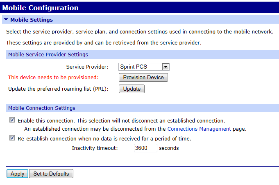
Task: Click the Mobile Settings section title
Action: (32, 20)
